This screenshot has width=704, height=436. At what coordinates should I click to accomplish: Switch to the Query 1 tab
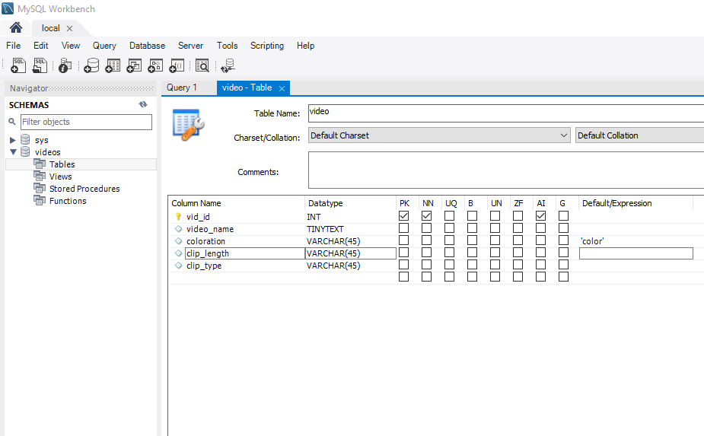[x=181, y=88]
